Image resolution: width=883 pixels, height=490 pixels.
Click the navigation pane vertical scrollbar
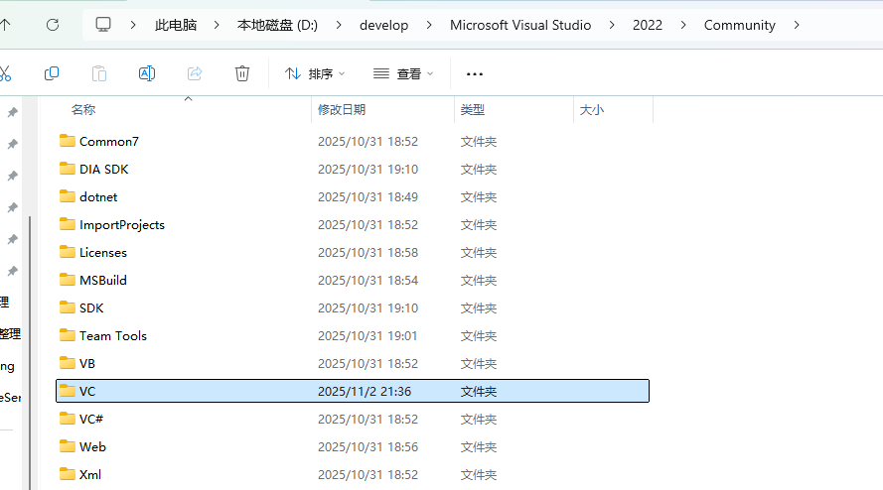tap(29, 351)
